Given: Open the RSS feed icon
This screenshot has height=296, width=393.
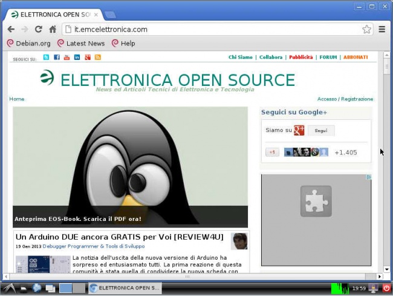Looking at the screenshot, I should pyautogui.click(x=97, y=58).
